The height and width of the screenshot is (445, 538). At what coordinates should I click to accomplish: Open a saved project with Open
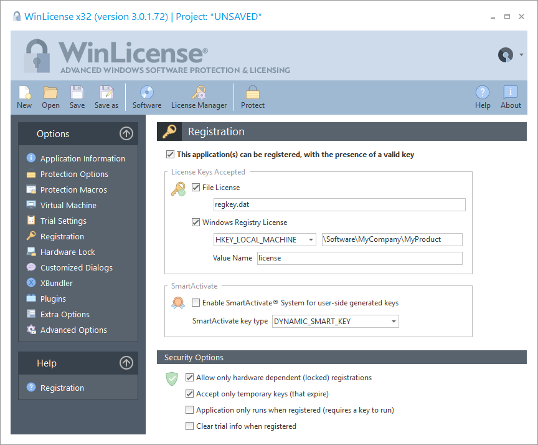click(50, 97)
